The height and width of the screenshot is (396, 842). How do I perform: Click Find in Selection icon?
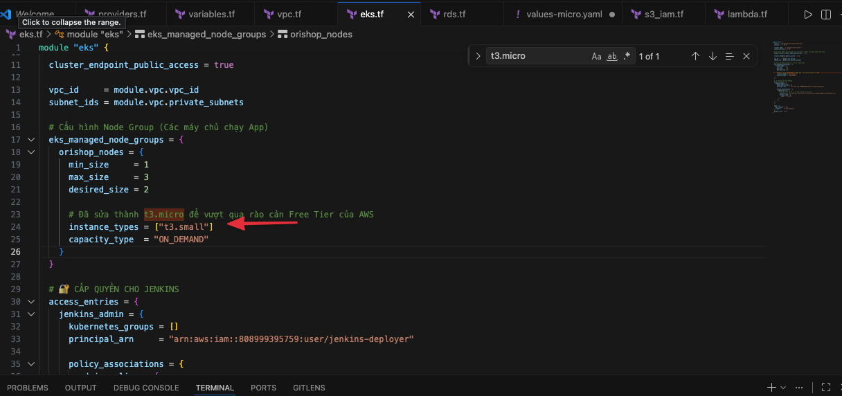(x=729, y=56)
